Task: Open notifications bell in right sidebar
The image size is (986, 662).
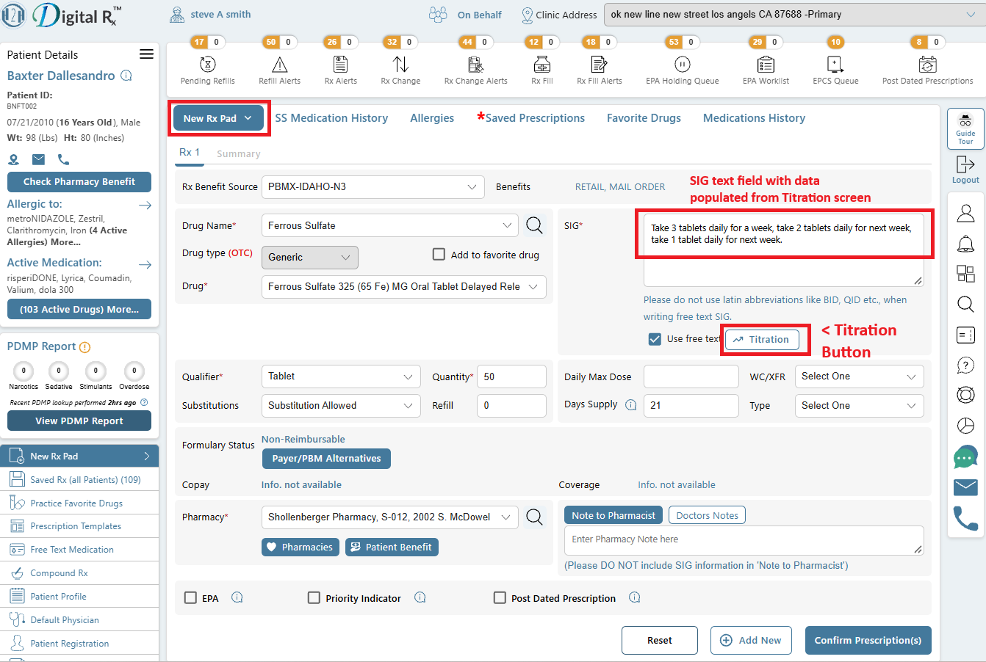Action: 965,244
